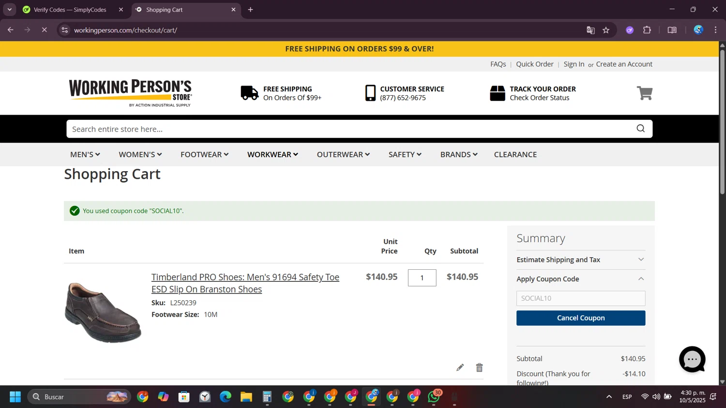Viewport: 726px width, 408px height.
Task: Remove item using the trash icon
Action: [x=479, y=367]
